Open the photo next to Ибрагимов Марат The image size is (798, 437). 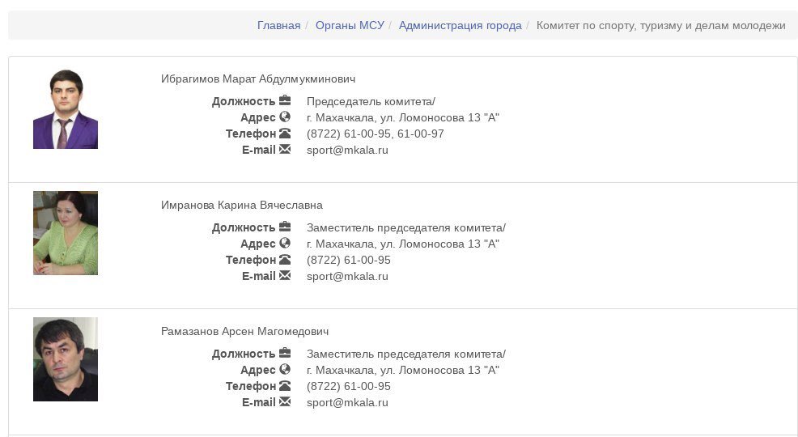(66, 108)
